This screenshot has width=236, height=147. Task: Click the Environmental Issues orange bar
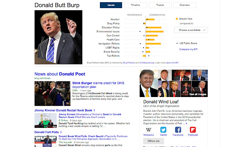point(155,32)
